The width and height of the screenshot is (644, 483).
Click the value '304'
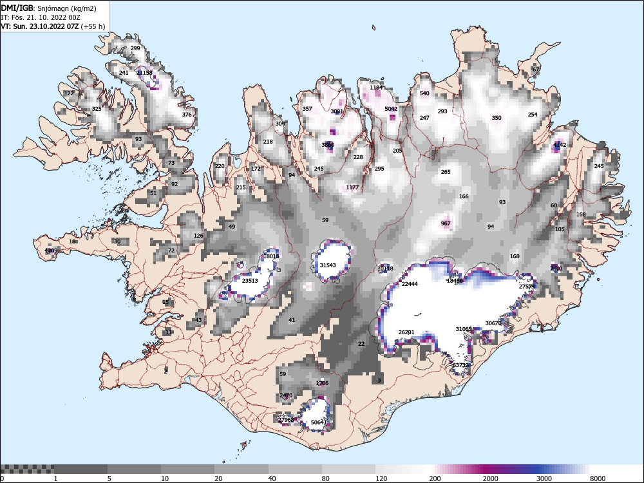pos(280,124)
